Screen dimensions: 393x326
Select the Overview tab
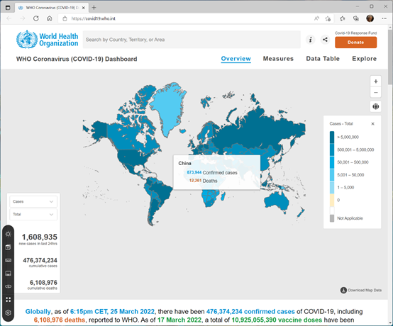pyautogui.click(x=236, y=59)
